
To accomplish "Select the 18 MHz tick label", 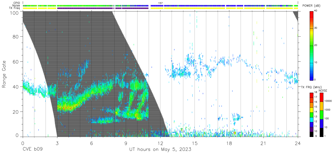I will (316, 93).
